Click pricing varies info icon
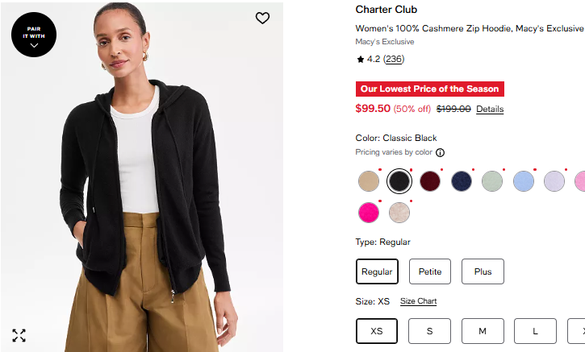This screenshot has width=585, height=352. [441, 152]
